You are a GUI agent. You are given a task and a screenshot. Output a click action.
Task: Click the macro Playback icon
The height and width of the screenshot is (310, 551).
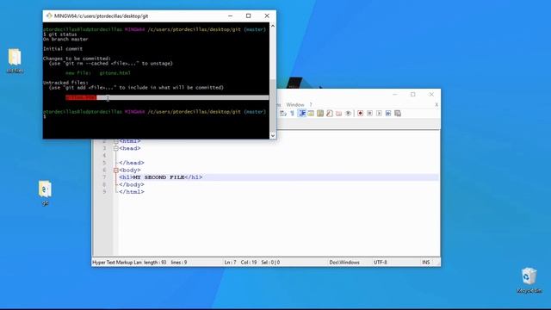[379, 113]
